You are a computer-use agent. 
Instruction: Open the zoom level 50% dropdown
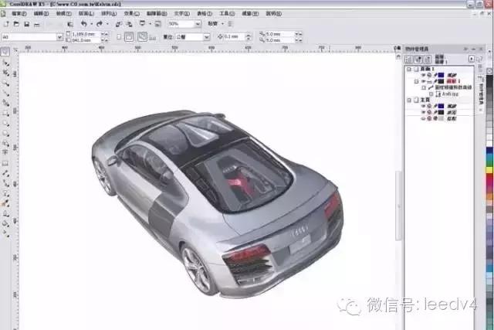coord(198,24)
